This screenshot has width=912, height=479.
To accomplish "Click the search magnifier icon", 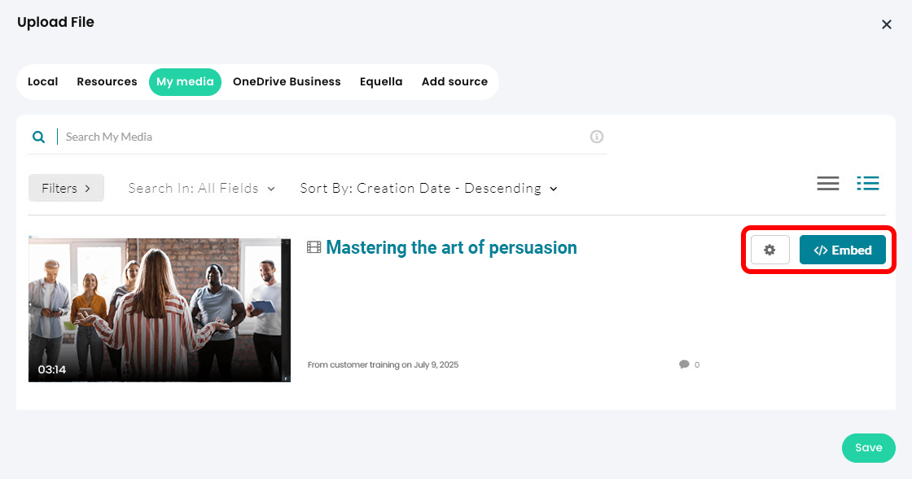I will [38, 137].
